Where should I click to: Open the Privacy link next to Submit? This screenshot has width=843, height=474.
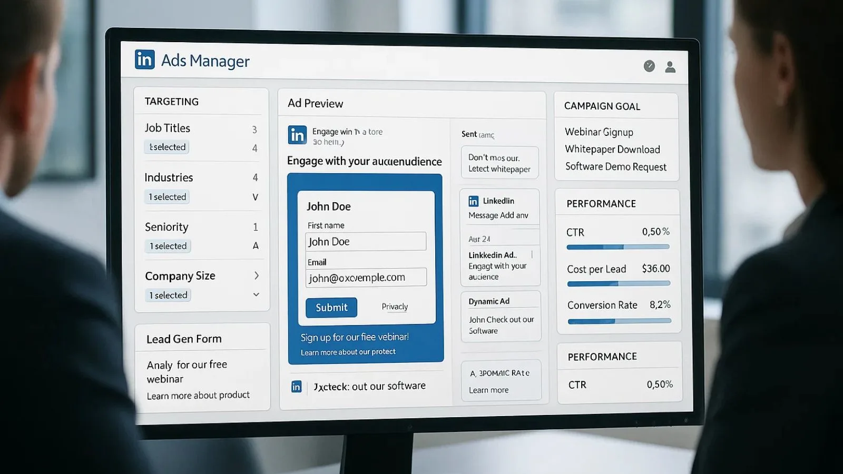[x=395, y=307]
